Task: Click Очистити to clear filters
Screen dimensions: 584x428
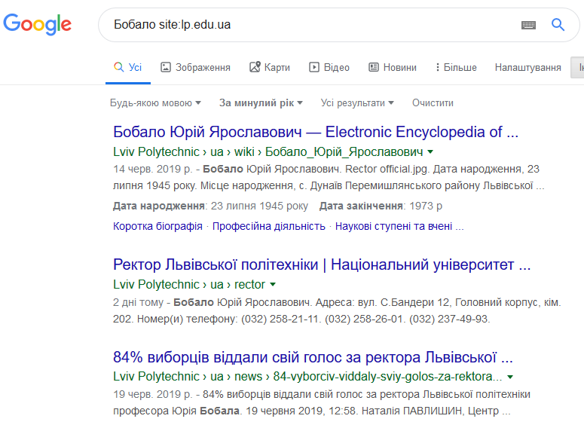Action: point(433,102)
